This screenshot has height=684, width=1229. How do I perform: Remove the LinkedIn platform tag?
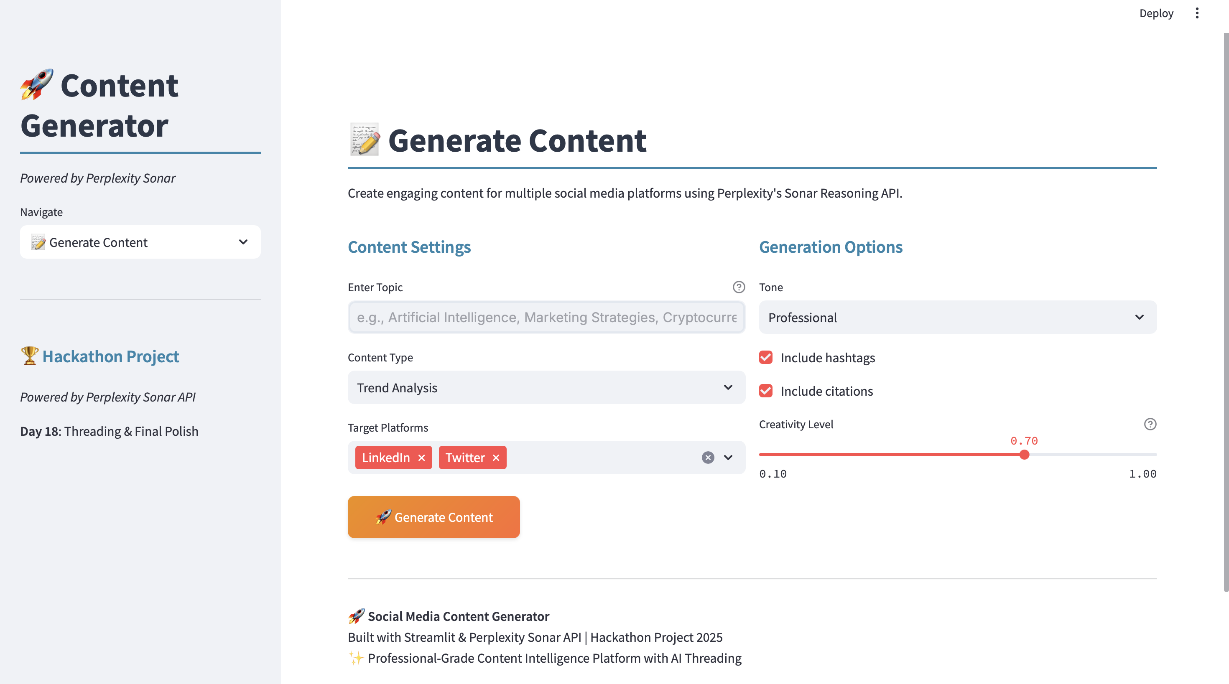(x=421, y=458)
